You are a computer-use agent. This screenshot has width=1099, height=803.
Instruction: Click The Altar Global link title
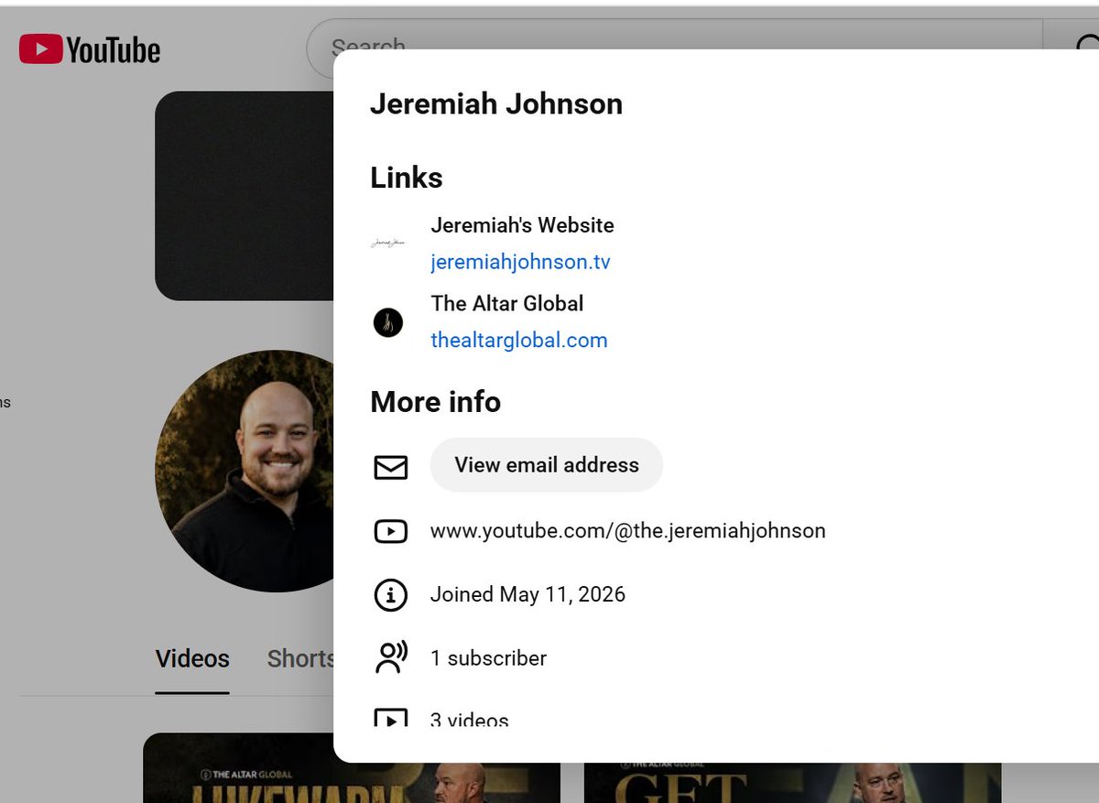(x=506, y=303)
